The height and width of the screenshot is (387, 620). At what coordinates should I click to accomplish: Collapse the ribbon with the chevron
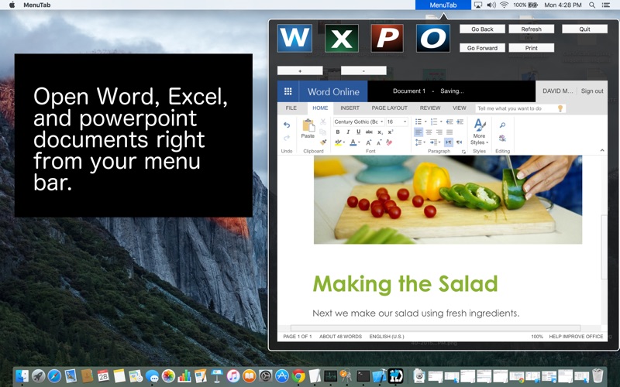click(602, 150)
